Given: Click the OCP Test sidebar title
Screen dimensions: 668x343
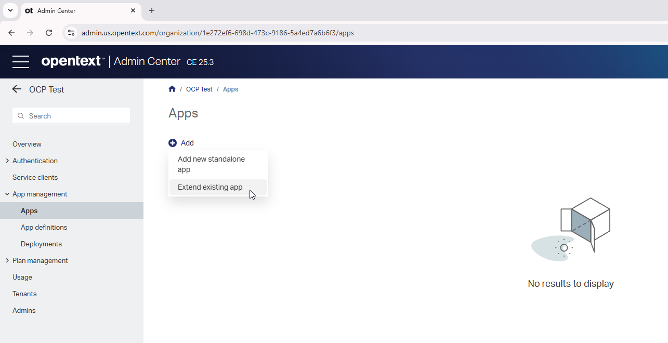Looking at the screenshot, I should point(47,89).
